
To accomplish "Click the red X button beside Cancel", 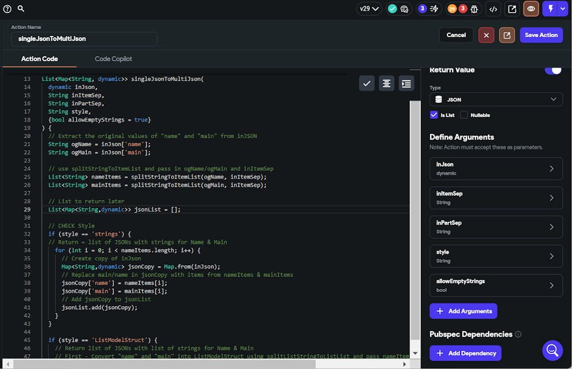I will pyautogui.click(x=486, y=35).
